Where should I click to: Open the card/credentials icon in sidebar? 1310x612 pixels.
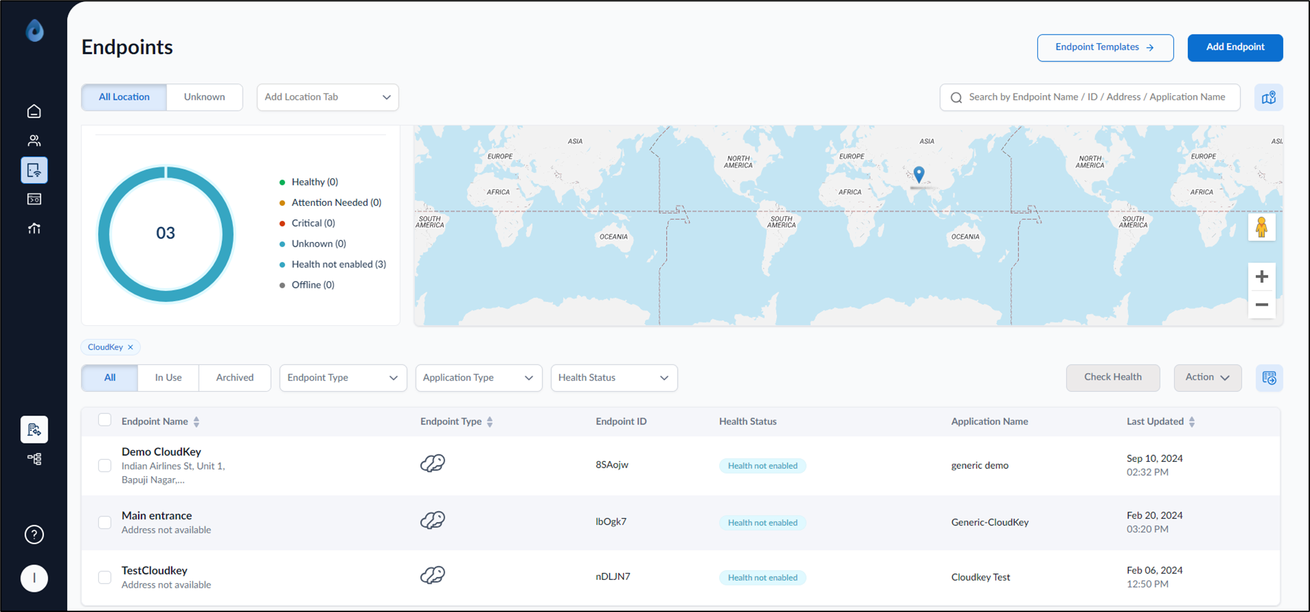34,199
